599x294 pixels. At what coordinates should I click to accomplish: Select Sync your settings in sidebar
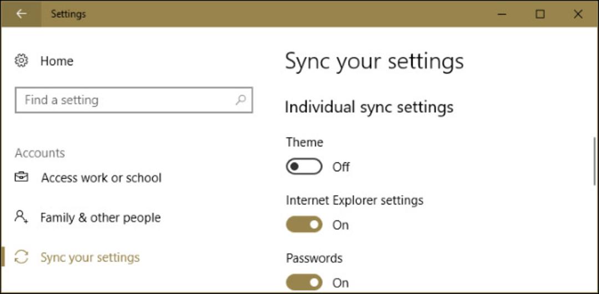click(90, 257)
